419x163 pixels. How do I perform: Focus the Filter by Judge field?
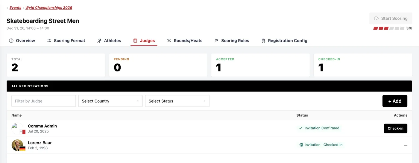44,101
